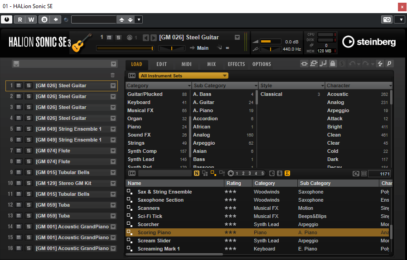Click the person user-content filter icon
This screenshot has width=407, height=260.
(280, 173)
